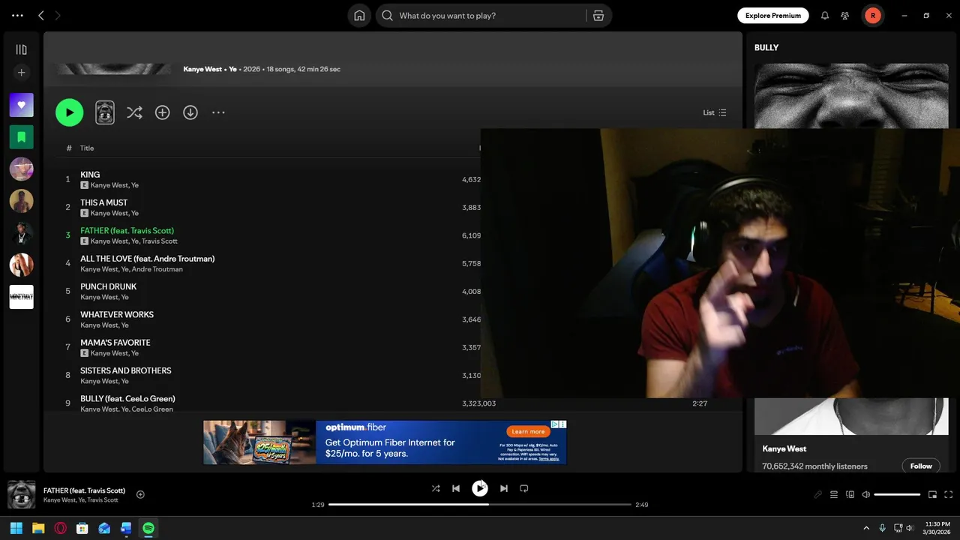Open Andre Troutman artist link on track 4
The image size is (960, 540).
tap(157, 269)
